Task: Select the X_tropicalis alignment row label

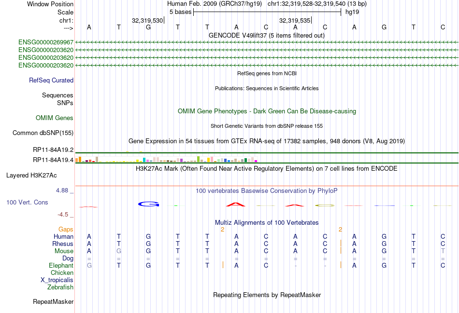Action: (57, 280)
